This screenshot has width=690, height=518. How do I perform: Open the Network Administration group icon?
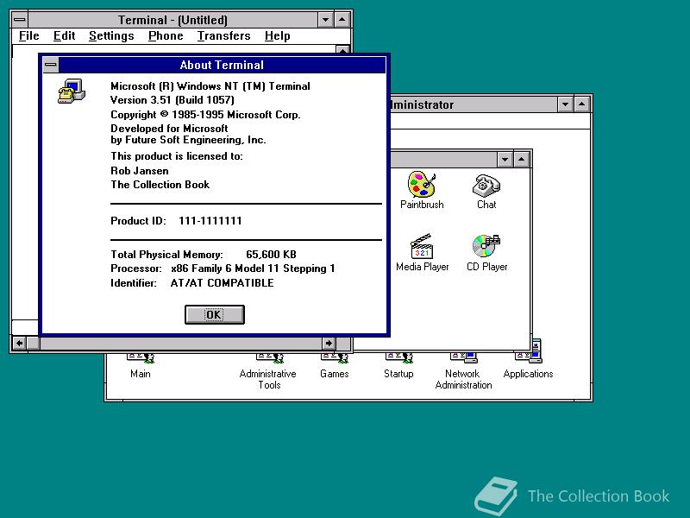(x=463, y=357)
